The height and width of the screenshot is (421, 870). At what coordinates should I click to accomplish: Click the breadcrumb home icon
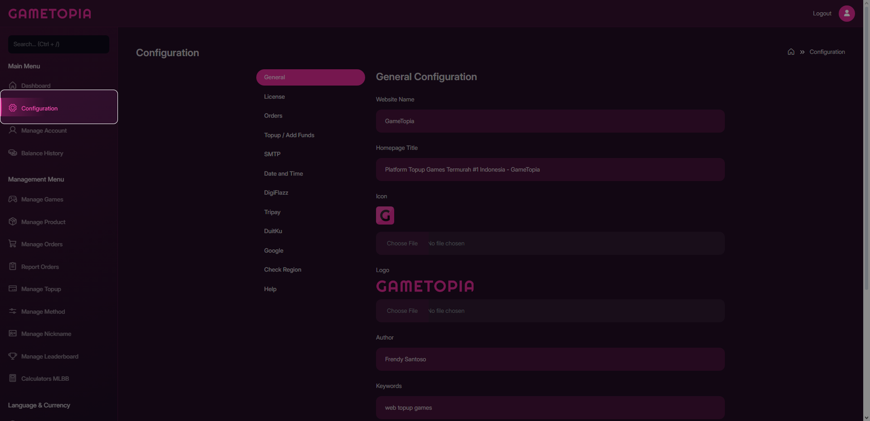(x=791, y=52)
